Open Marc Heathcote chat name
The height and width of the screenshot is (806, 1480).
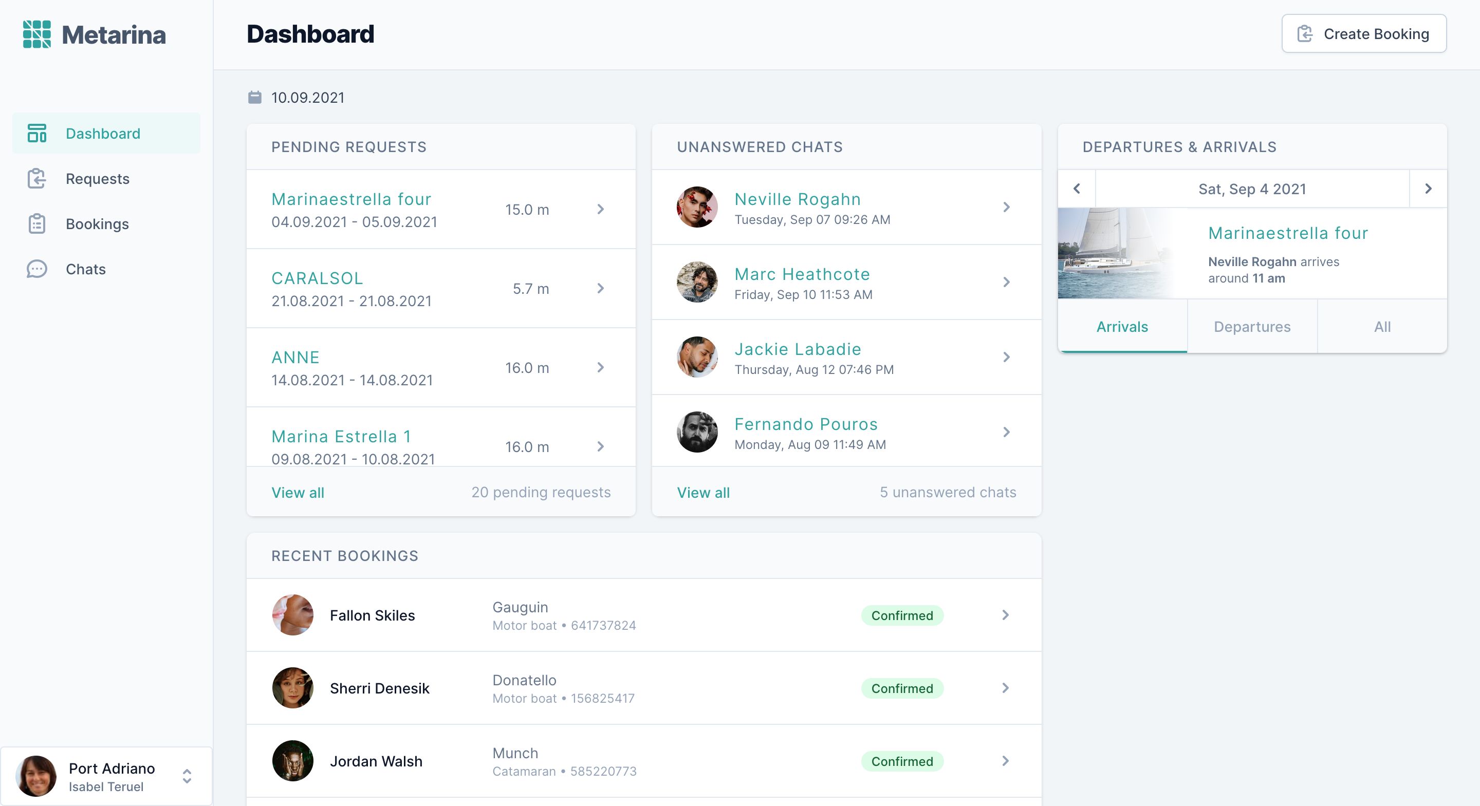(x=802, y=274)
